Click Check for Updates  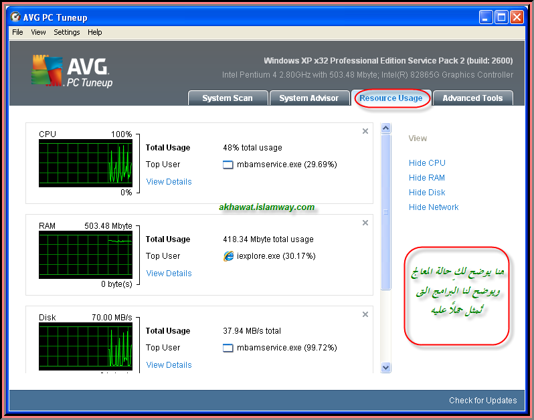point(482,400)
